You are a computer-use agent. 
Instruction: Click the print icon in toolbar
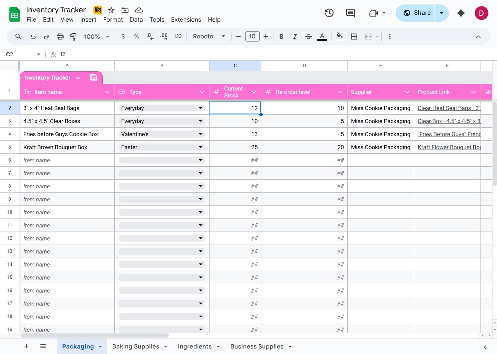click(60, 37)
